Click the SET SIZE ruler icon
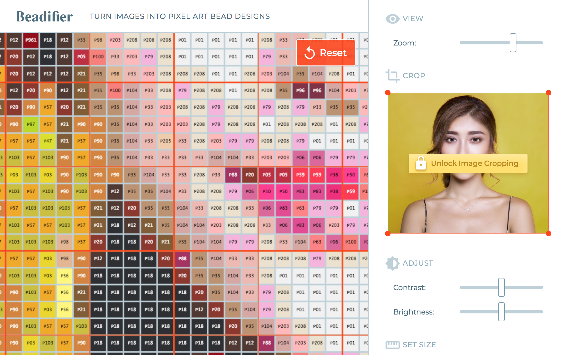Image resolution: width=568 pixels, height=355 pixels. (x=392, y=345)
